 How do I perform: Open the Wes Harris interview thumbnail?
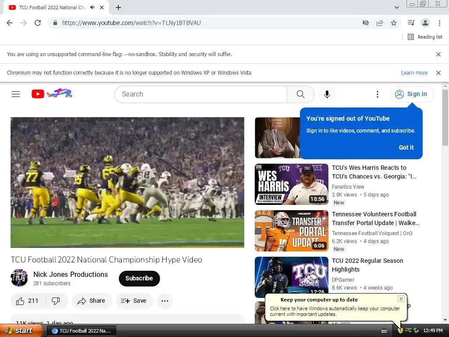292,184
